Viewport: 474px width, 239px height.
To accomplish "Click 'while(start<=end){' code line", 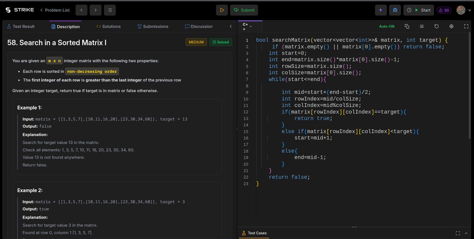I will tap(297, 79).
